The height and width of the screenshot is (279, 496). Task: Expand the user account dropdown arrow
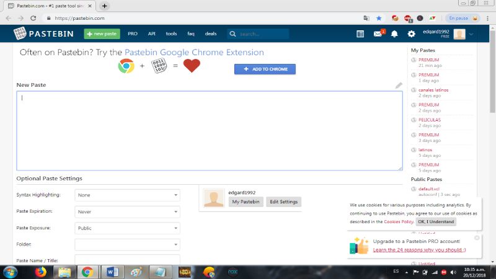pyautogui.click(x=471, y=34)
